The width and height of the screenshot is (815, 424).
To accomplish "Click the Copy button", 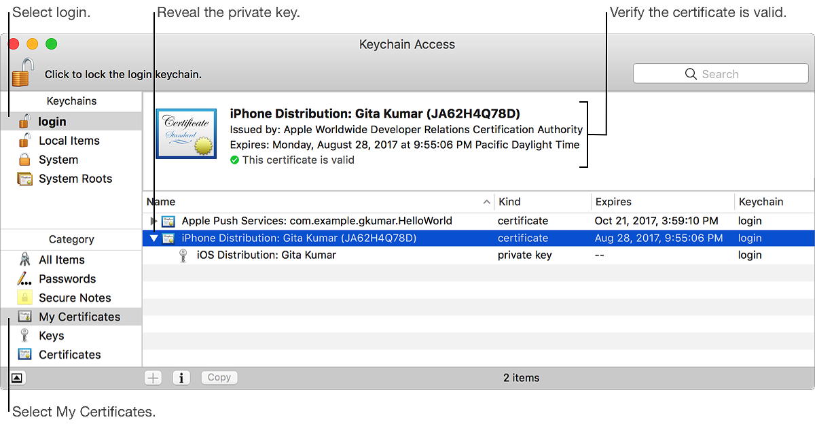I will click(219, 378).
